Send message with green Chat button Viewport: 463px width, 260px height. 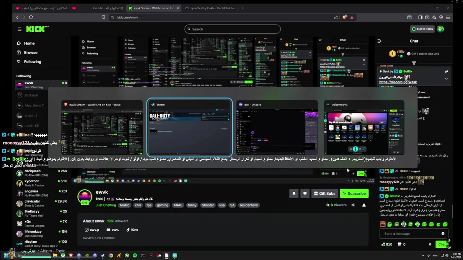[442, 244]
